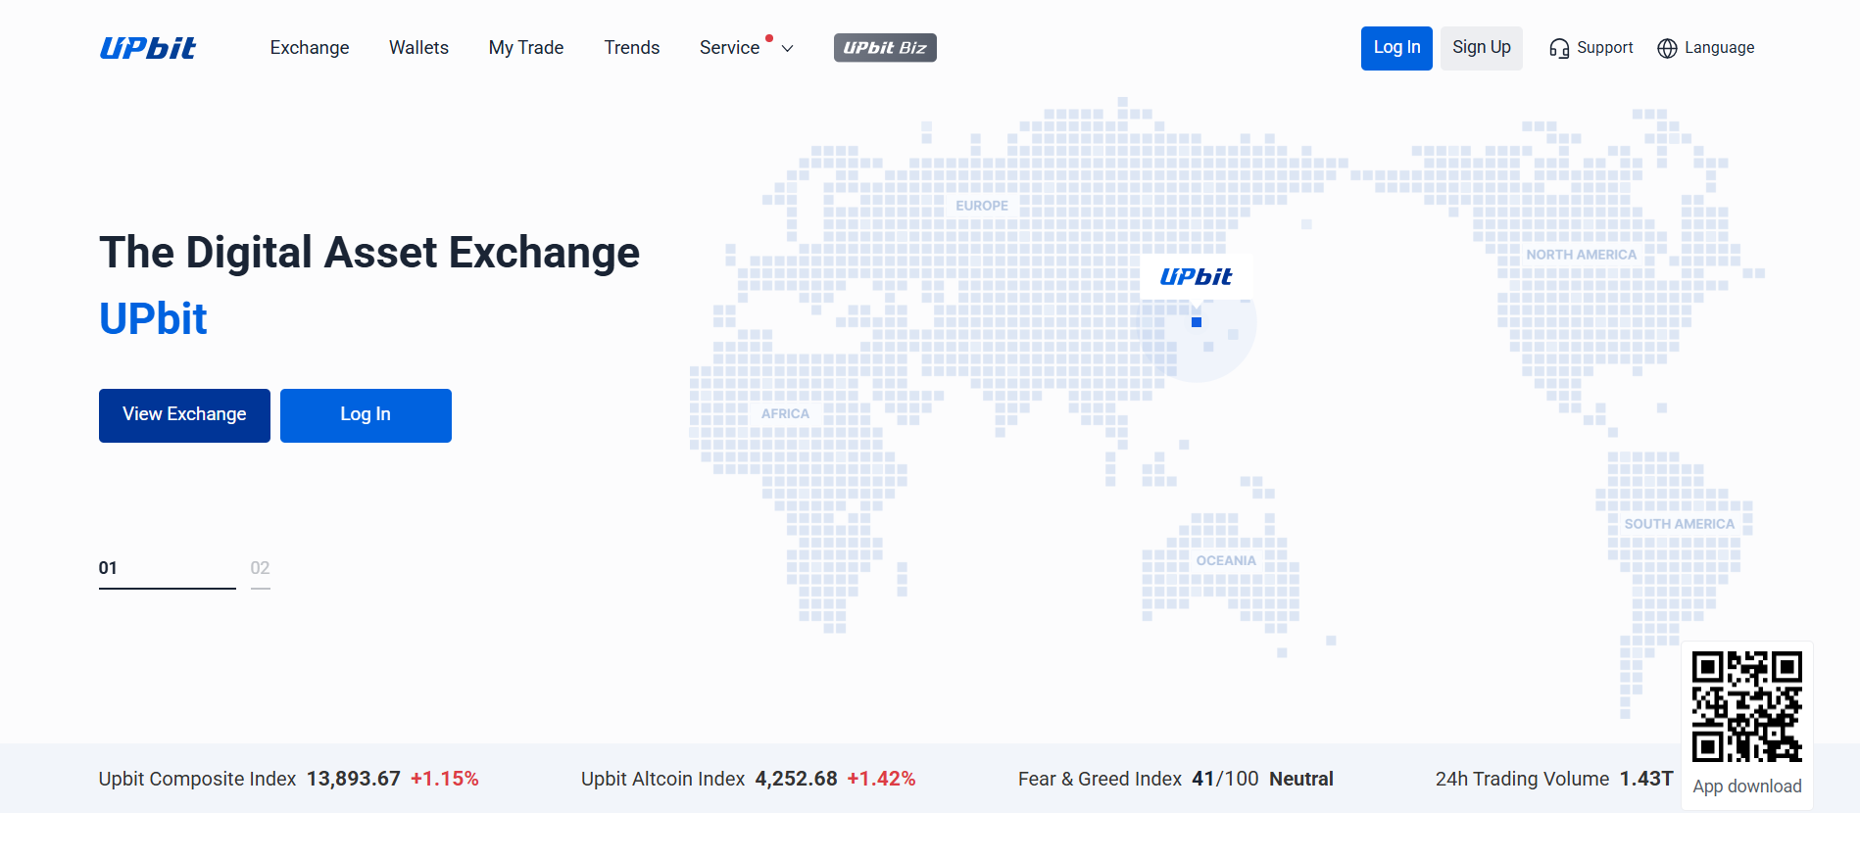The width and height of the screenshot is (1860, 858).
Task: Open the Exchange menu item
Action: point(309,47)
